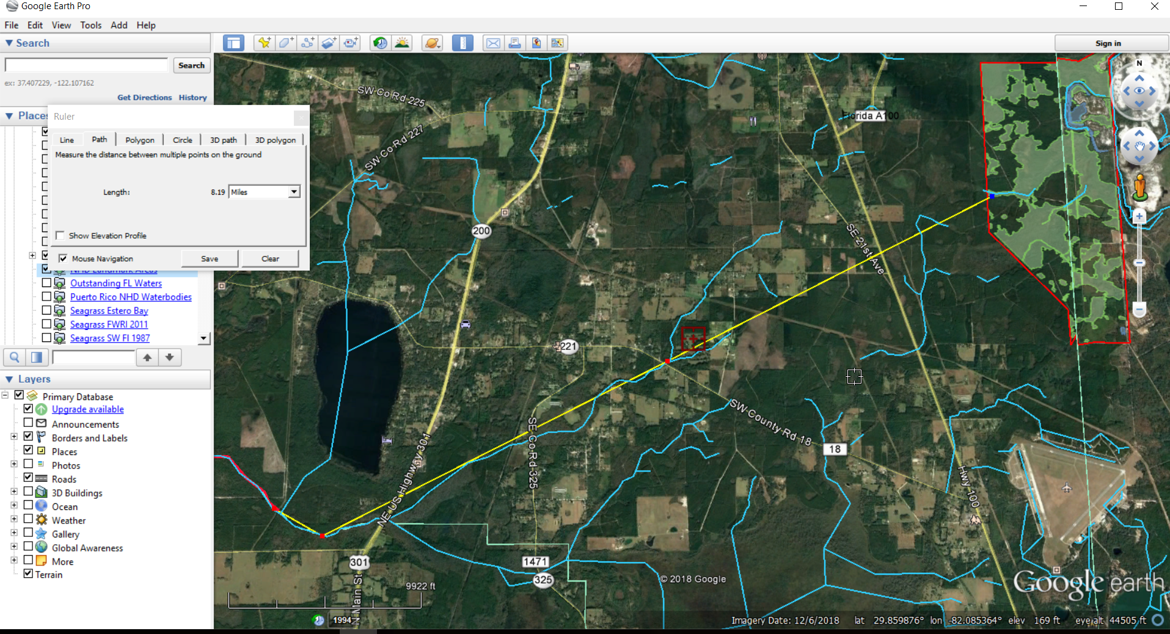
Task: Clear the ruler measurement
Action: tap(270, 258)
